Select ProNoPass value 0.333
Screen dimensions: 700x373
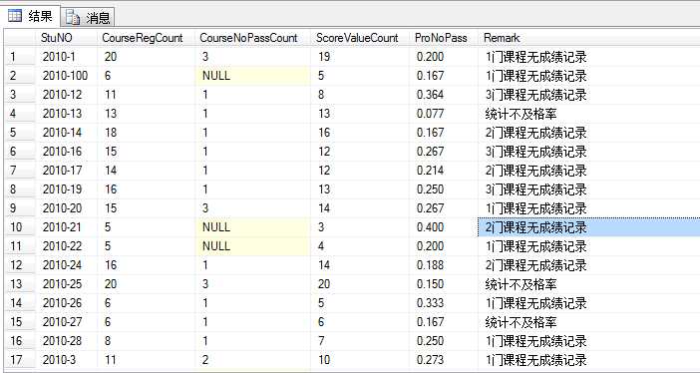444,303
